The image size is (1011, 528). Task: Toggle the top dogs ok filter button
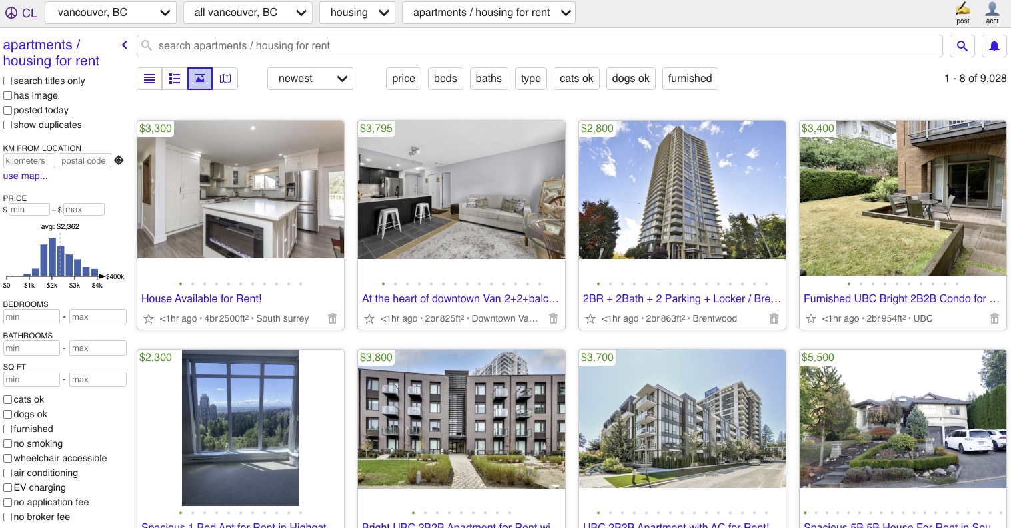pos(631,79)
